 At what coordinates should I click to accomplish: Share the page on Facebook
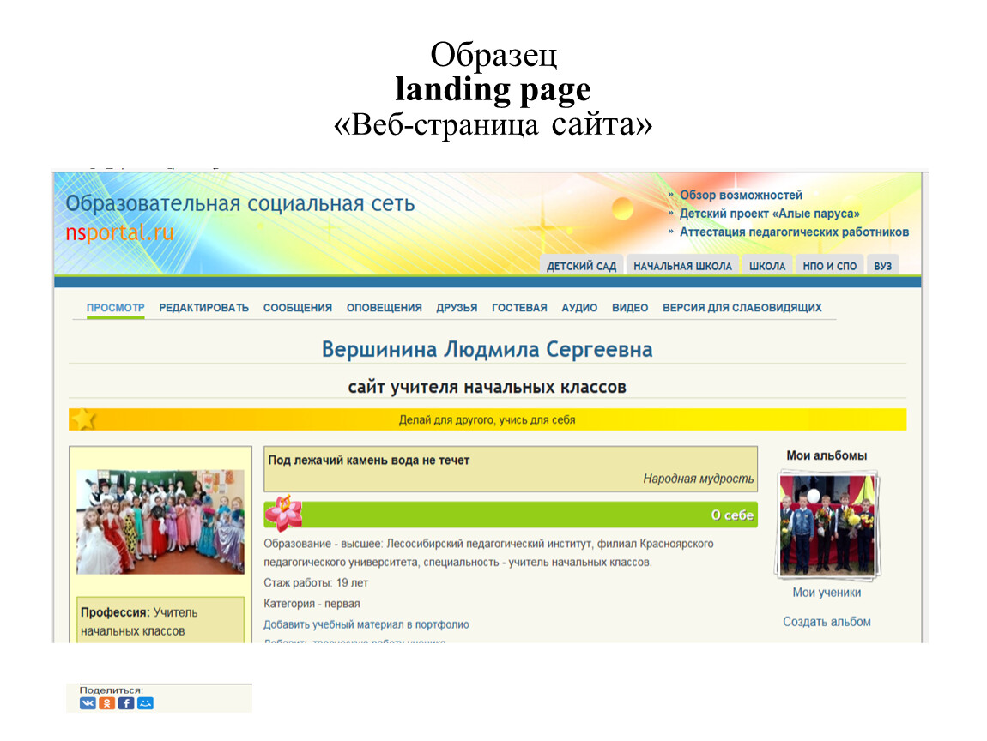pos(126,703)
